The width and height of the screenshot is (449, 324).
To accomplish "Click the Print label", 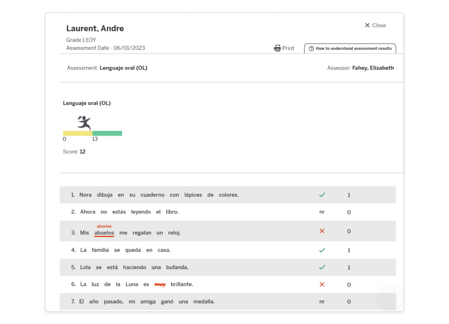I will coord(288,48).
